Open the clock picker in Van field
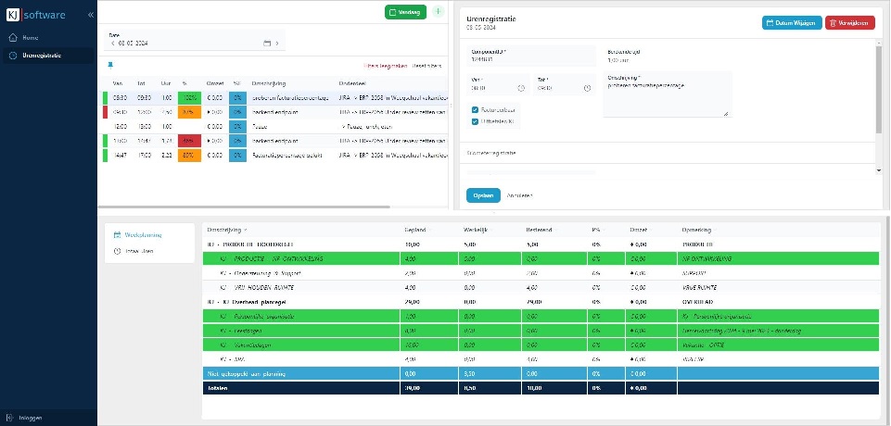The image size is (891, 426). [x=521, y=89]
